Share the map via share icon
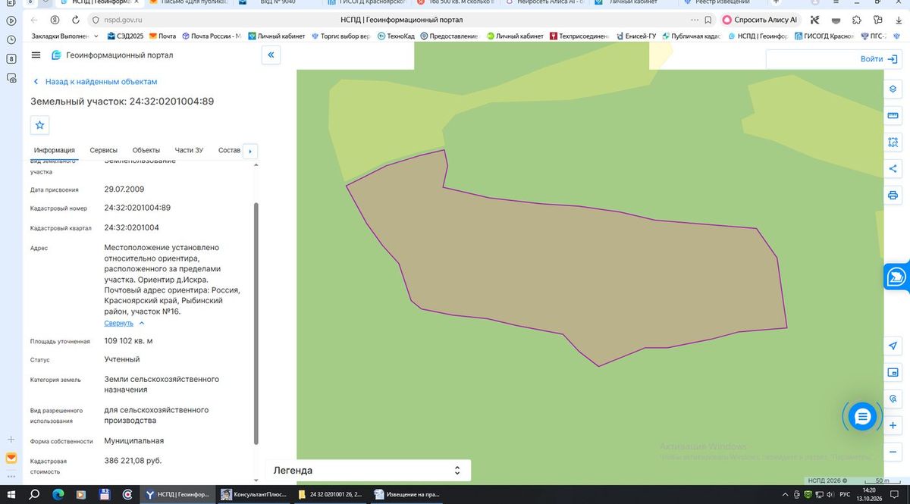The image size is (910, 504). [893, 168]
